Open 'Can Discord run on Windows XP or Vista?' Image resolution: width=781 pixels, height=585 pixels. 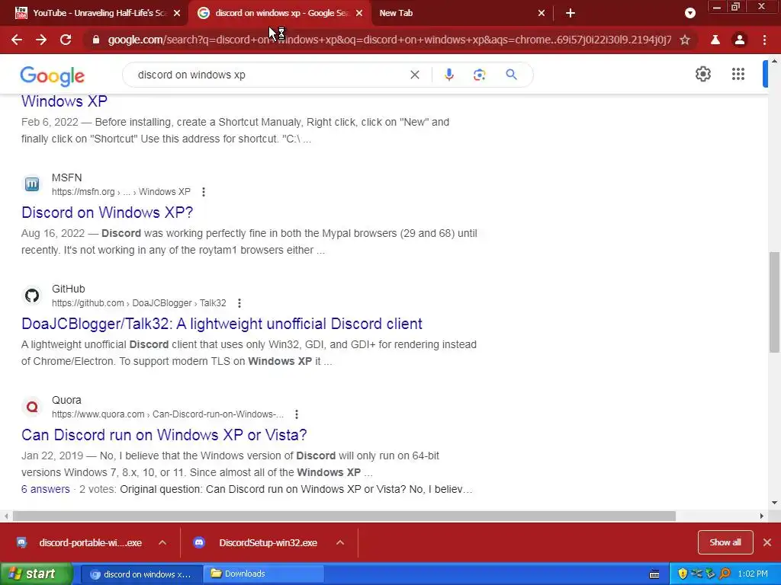[164, 435]
